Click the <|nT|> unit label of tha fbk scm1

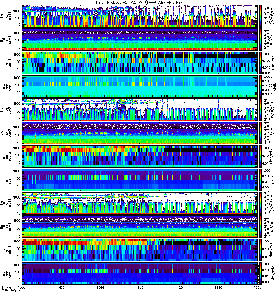click(275, 86)
